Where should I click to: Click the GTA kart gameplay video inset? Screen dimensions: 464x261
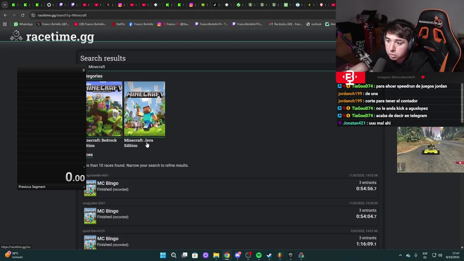coord(430,150)
